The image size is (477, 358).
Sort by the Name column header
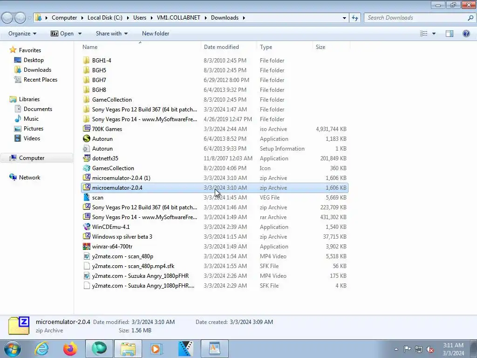[x=141, y=47]
